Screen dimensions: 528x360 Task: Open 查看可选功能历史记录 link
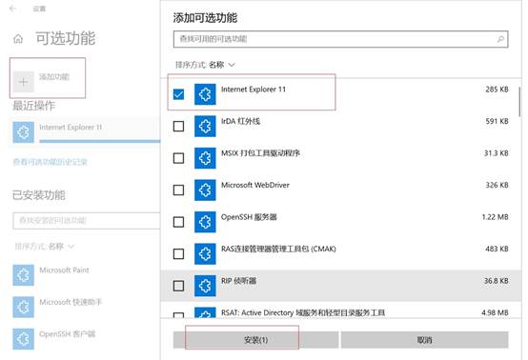(x=51, y=162)
